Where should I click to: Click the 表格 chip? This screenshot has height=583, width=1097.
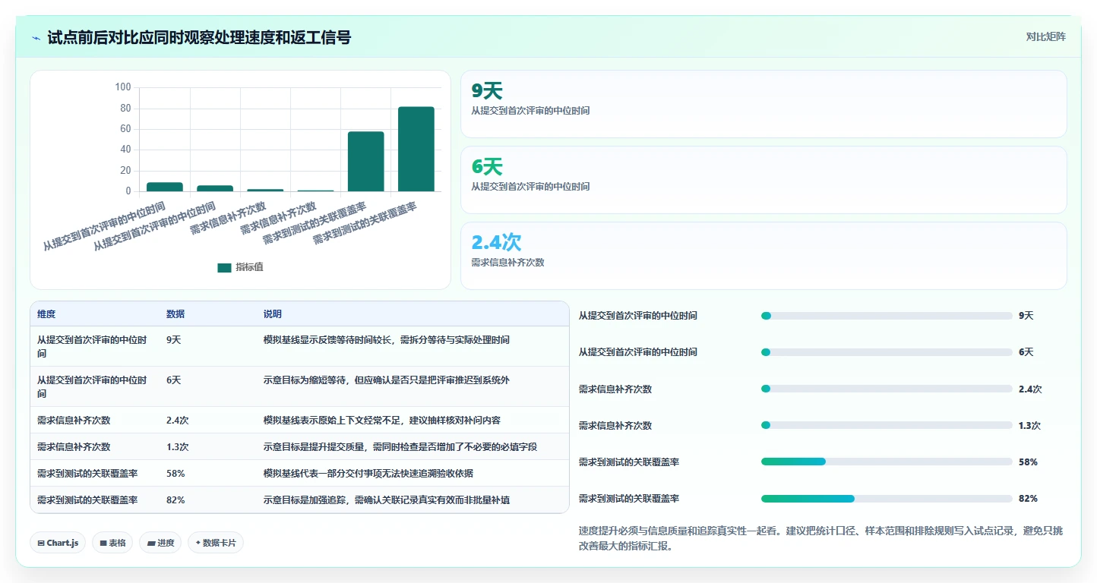112,543
